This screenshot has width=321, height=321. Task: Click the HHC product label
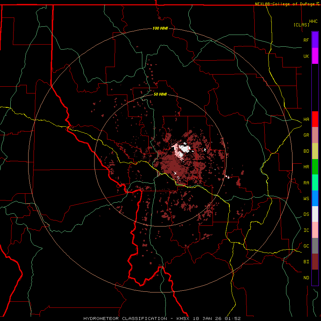(313, 21)
